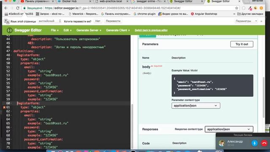Open the Панель инструмен... bookmark
Viewport: 270px width, 152px height.
pyautogui.click(x=116, y=14)
